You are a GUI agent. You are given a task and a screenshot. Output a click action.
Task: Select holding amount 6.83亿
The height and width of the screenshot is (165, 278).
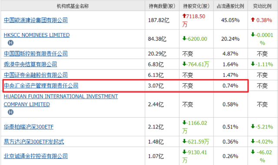[x=156, y=64]
